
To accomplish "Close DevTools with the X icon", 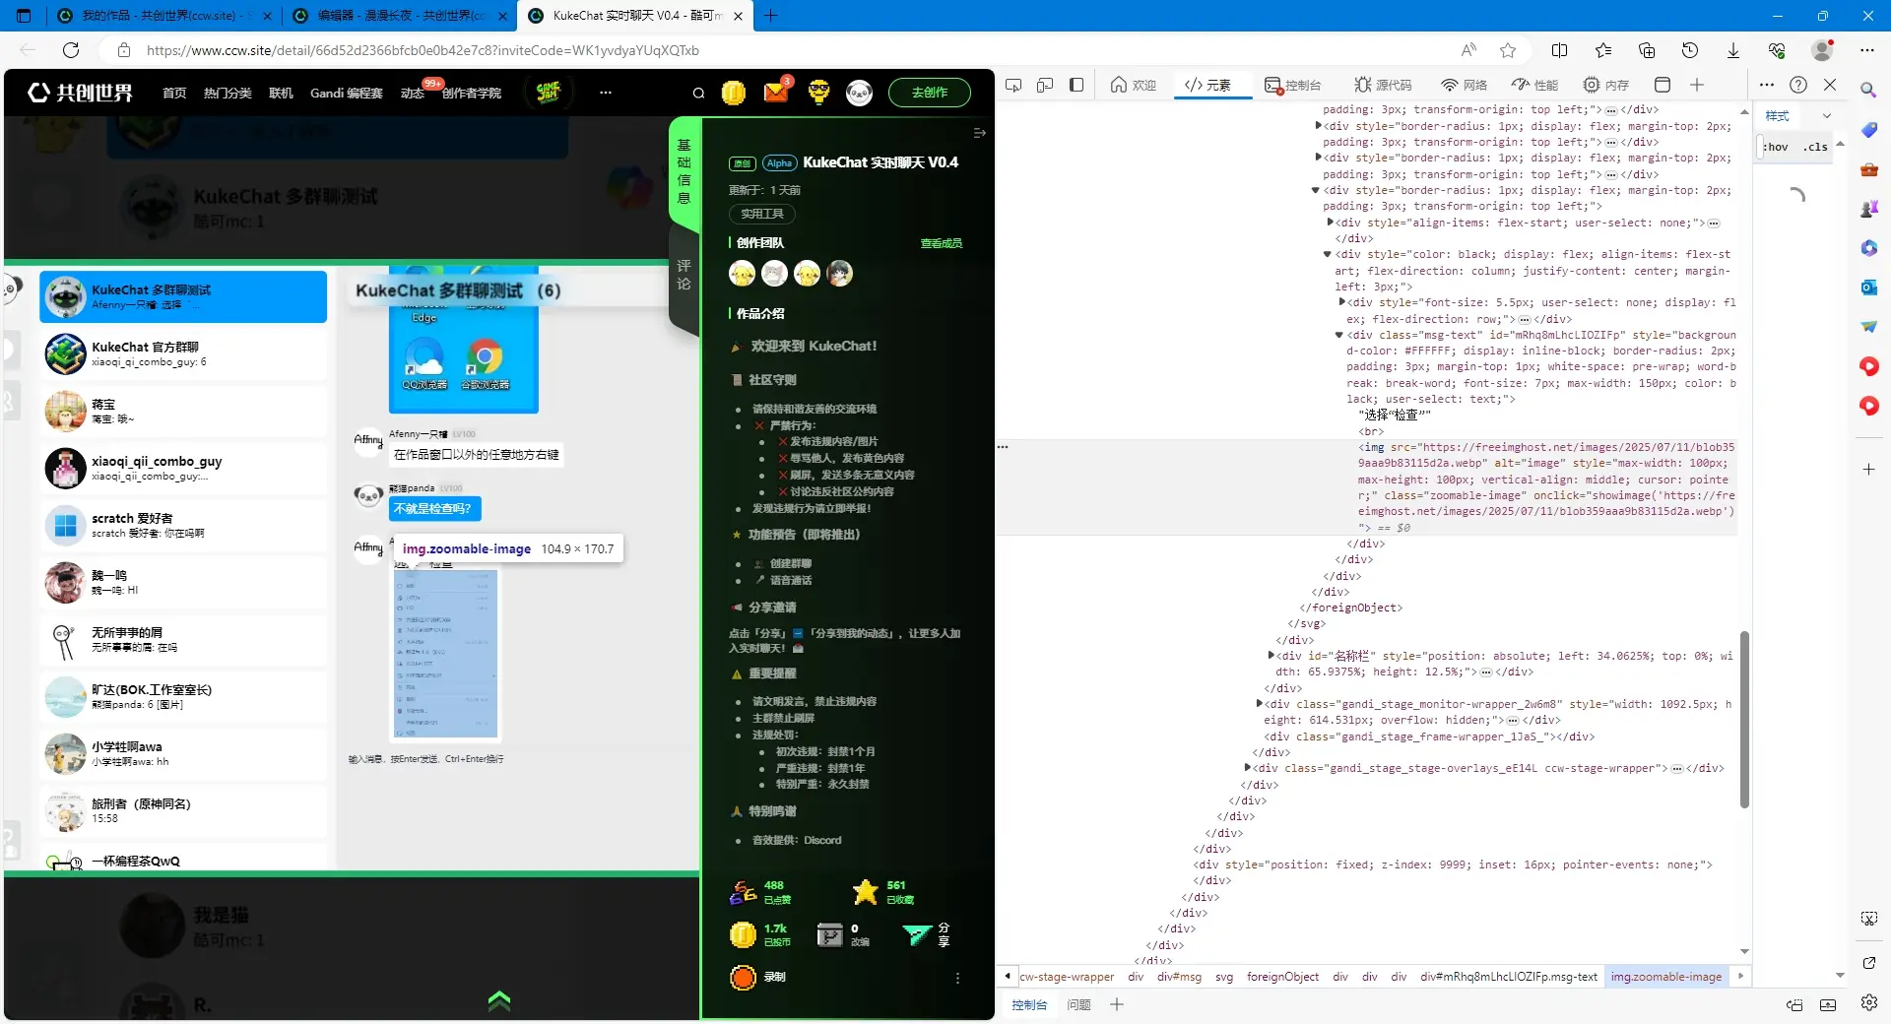I will pyautogui.click(x=1830, y=85).
